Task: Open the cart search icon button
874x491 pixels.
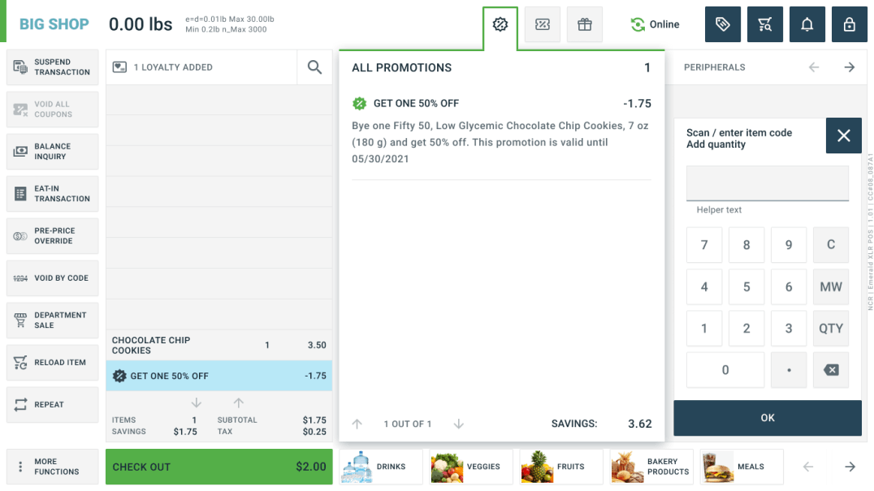Action: coord(764,24)
